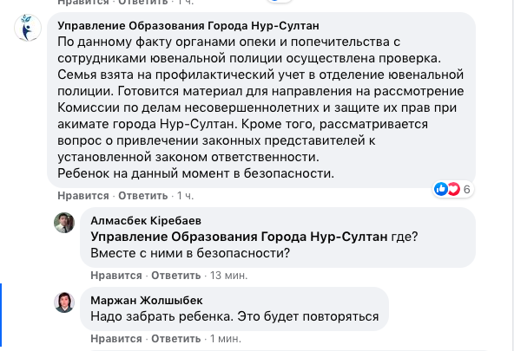Viewport: 514px width, 351px height.
Task: Open Управление Образования profile avatar logo
Action: (x=28, y=28)
